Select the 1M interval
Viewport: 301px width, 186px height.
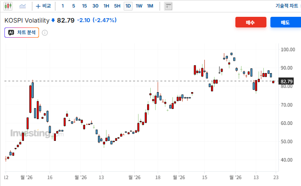(150, 6)
